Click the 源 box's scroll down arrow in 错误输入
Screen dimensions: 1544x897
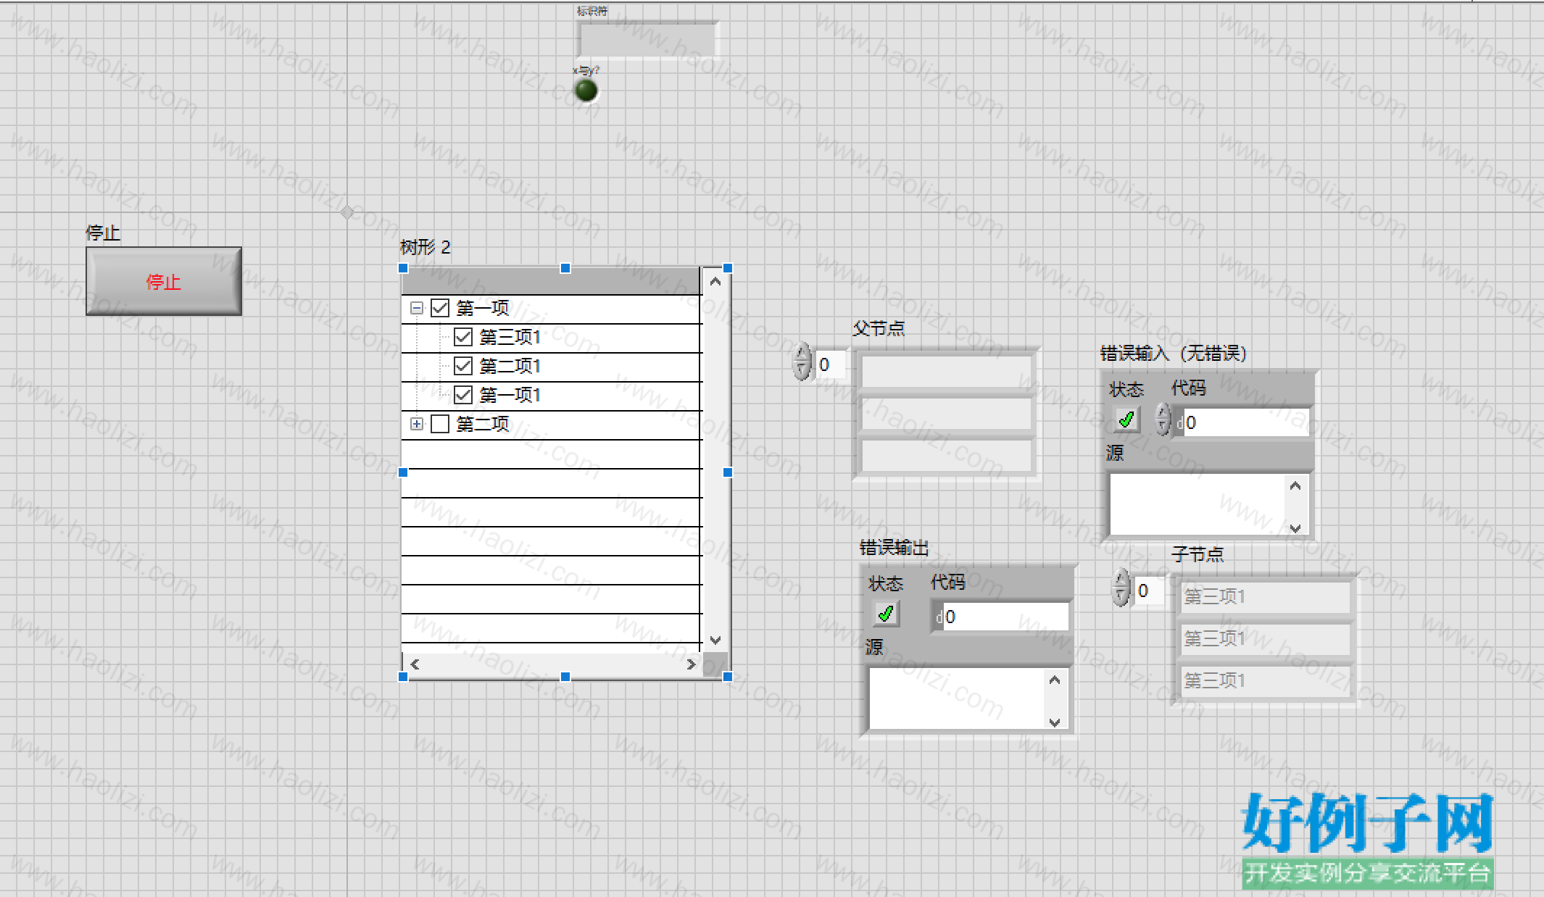(x=1296, y=527)
